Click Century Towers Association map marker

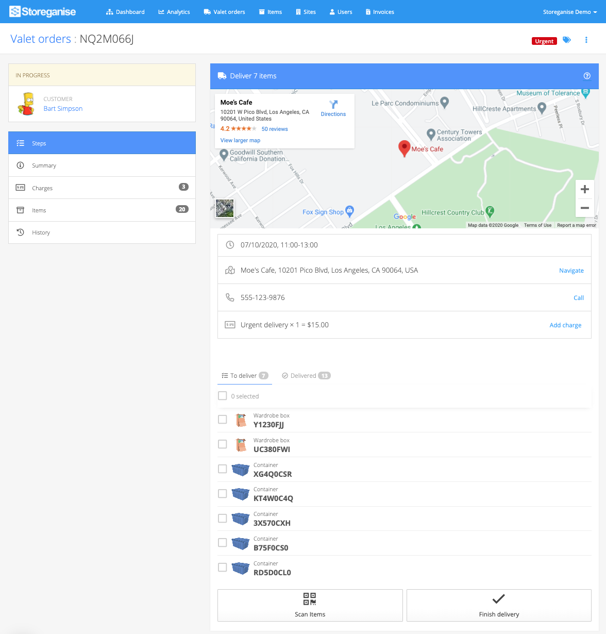(x=431, y=134)
